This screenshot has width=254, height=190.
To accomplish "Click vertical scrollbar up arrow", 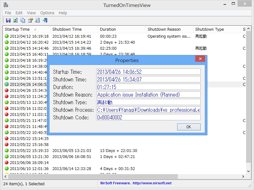I will pyautogui.click(x=248, y=28).
